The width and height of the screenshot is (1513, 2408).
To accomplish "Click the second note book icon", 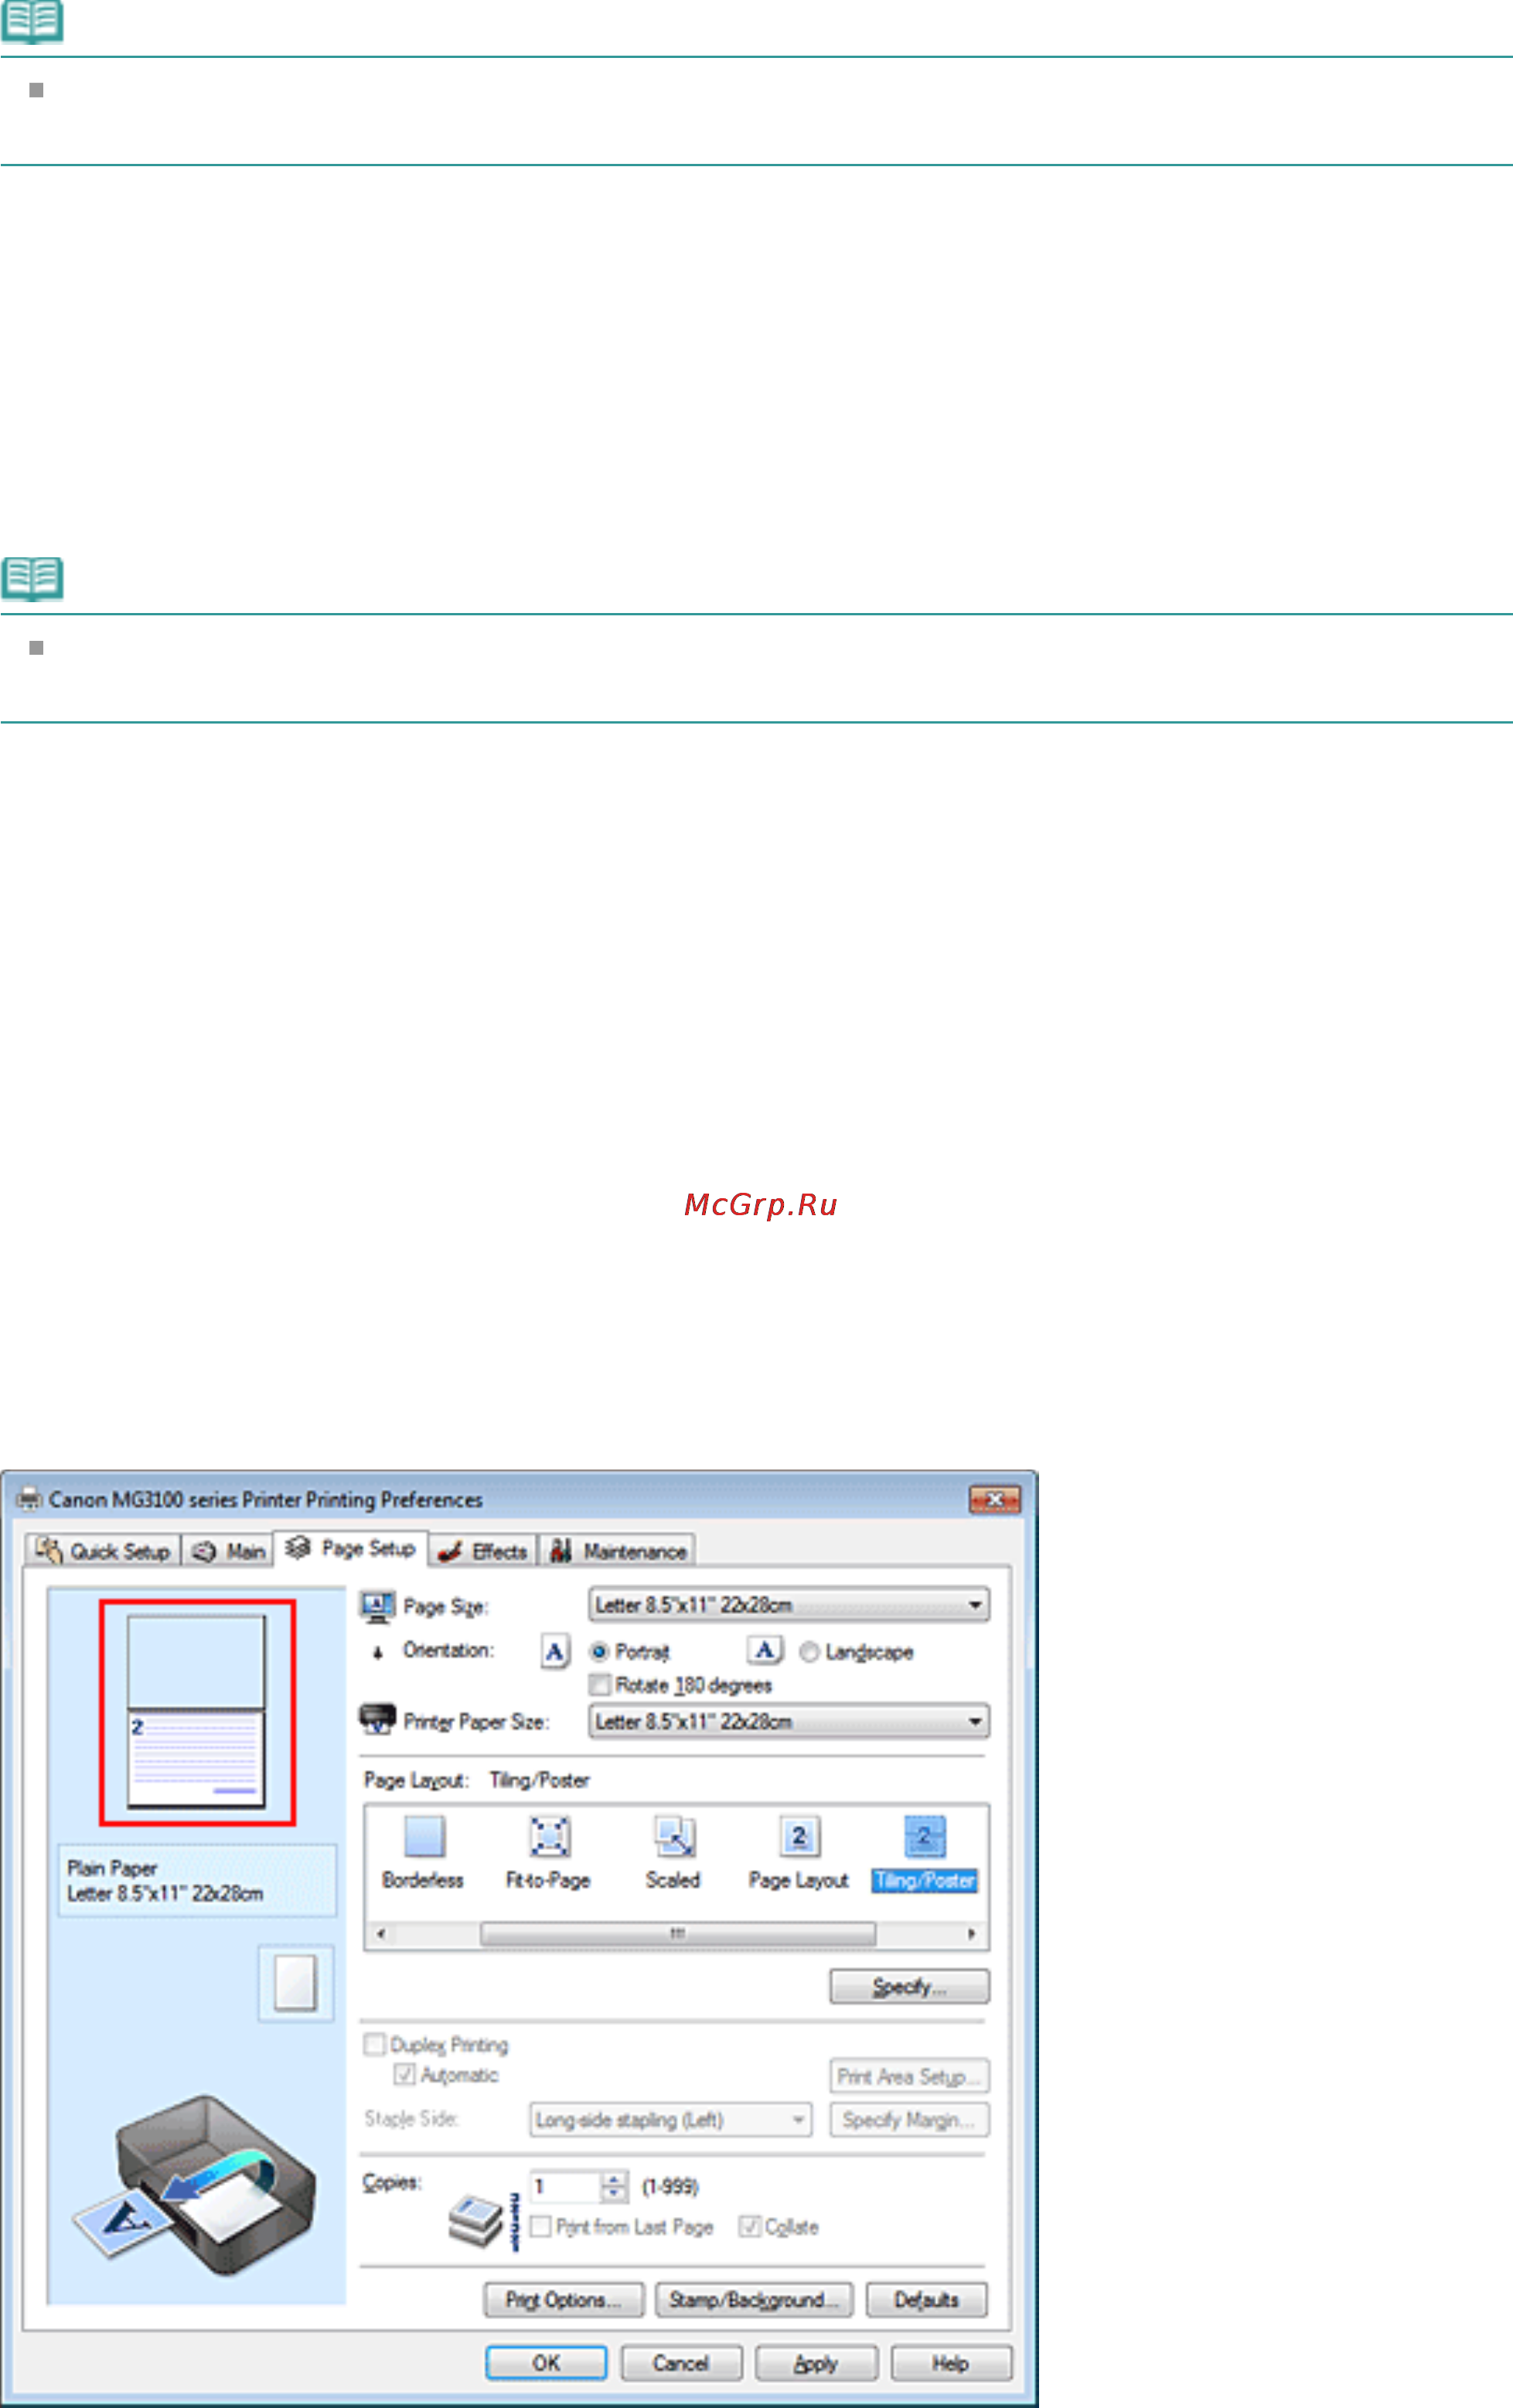I will [x=32, y=579].
